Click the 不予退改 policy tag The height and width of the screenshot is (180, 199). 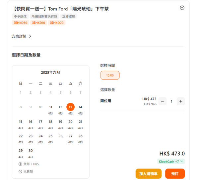pos(20,16)
